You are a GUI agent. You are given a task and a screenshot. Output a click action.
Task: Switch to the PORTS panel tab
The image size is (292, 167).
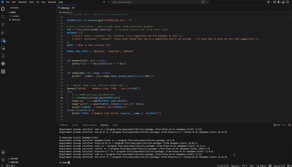[x=115, y=125]
